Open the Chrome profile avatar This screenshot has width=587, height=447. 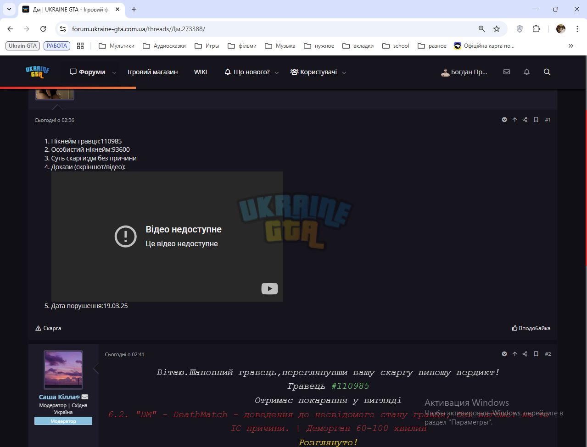click(561, 29)
